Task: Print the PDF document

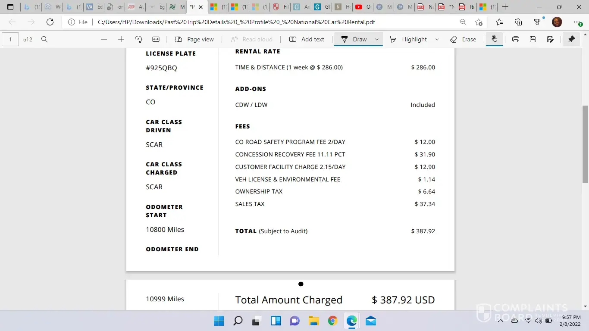Action: (x=516, y=39)
